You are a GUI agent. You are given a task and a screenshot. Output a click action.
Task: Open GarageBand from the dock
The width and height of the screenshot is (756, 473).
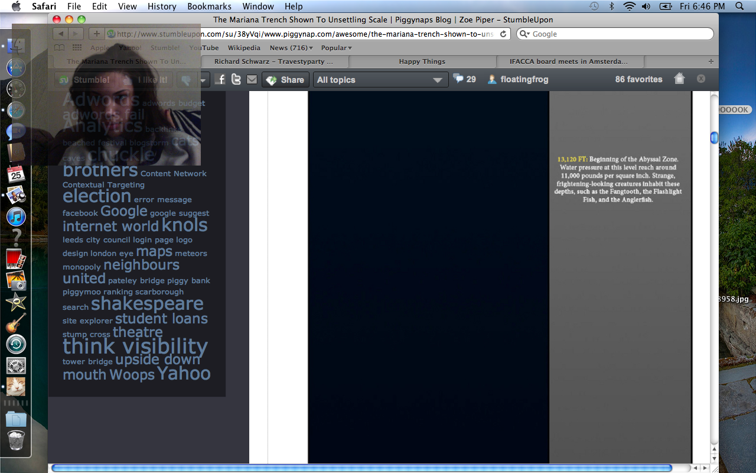coord(16,323)
